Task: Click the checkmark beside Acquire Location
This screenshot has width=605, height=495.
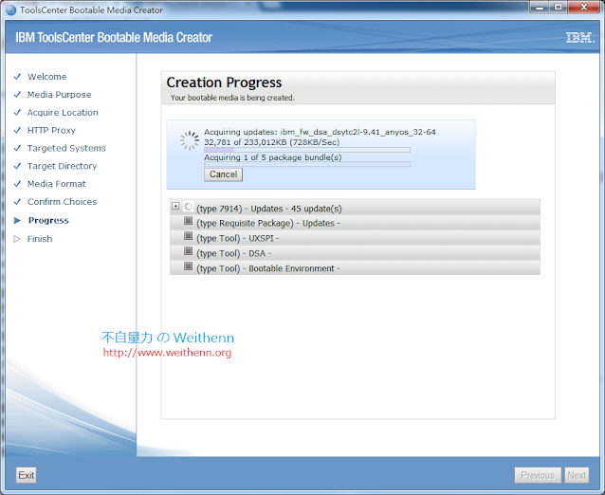Action: pyautogui.click(x=17, y=112)
